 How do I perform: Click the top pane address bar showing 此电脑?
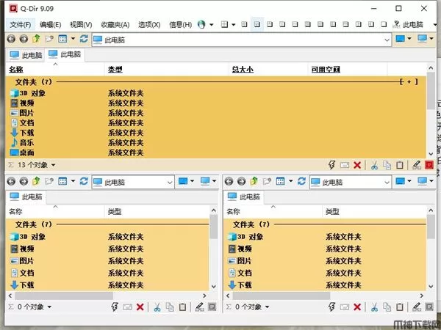point(242,40)
